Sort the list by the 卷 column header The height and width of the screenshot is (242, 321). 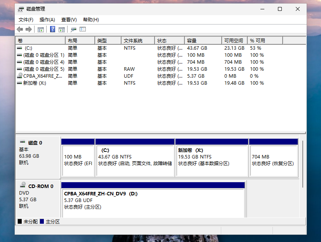(40, 40)
